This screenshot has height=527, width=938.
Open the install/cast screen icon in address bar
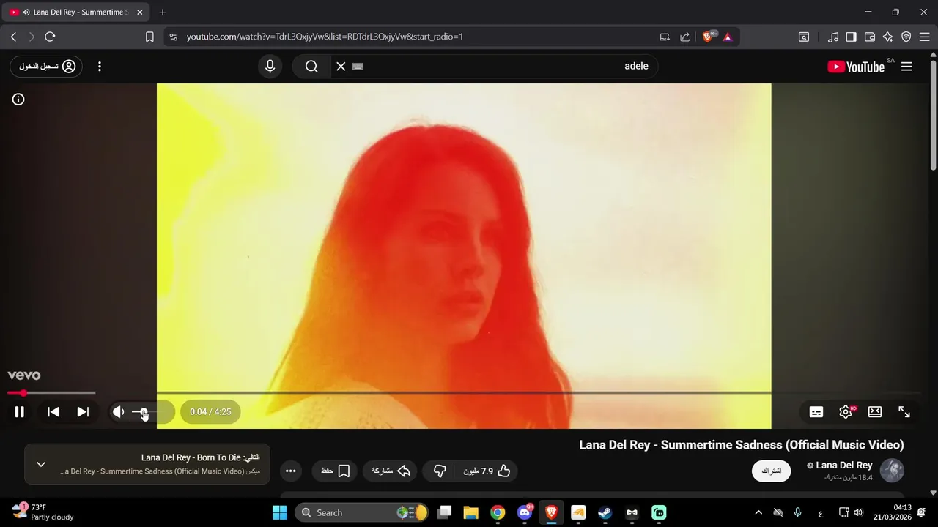[665, 37]
